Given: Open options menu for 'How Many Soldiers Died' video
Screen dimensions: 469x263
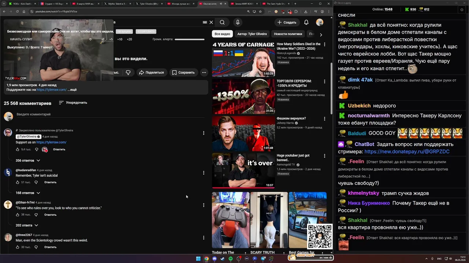Looking at the screenshot, I should coord(324,45).
